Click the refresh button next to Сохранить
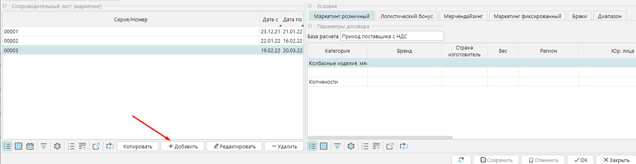Image resolution: width=636 pixels, height=164 pixels. pos(461,160)
